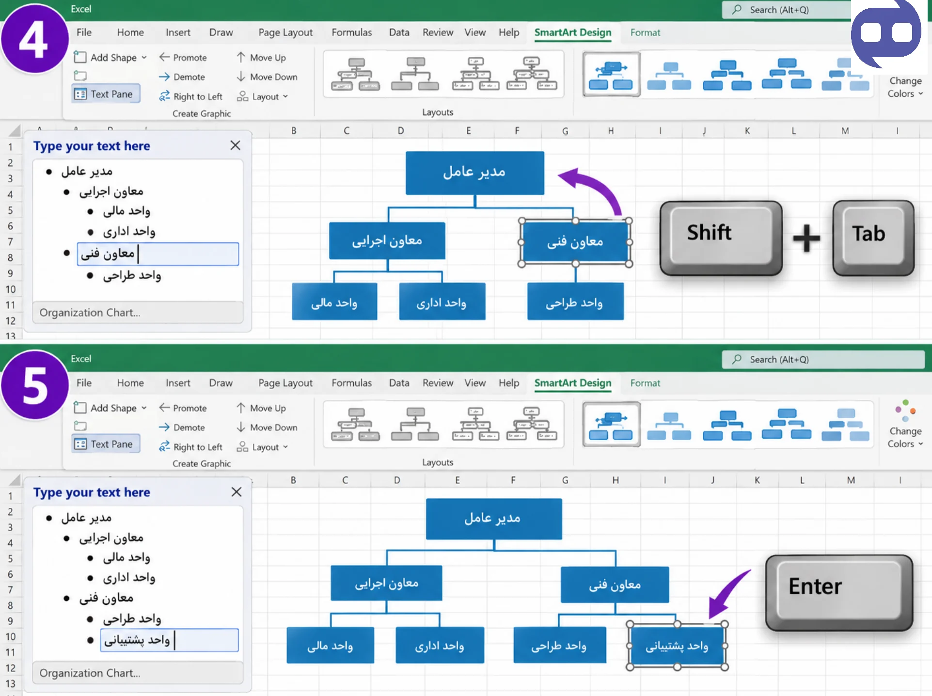The width and height of the screenshot is (932, 696).
Task: Open the Formulas tab in step 5 window
Action: point(351,383)
